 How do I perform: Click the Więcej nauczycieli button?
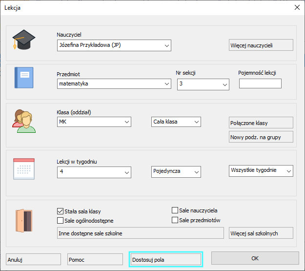coord(261,45)
